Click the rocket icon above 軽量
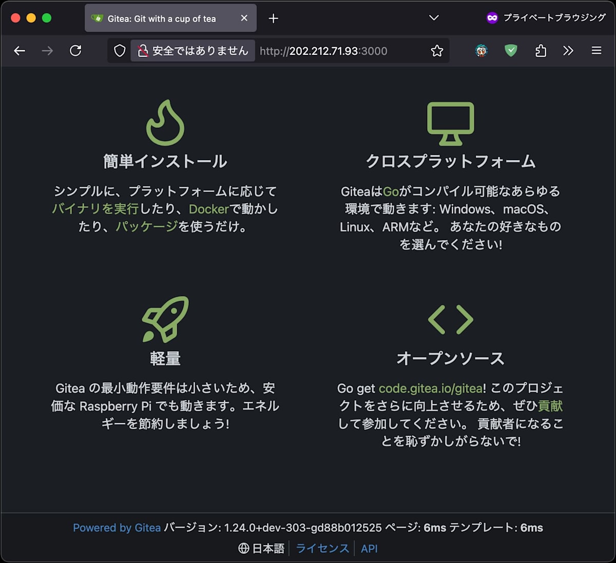The width and height of the screenshot is (616, 563). pyautogui.click(x=165, y=319)
